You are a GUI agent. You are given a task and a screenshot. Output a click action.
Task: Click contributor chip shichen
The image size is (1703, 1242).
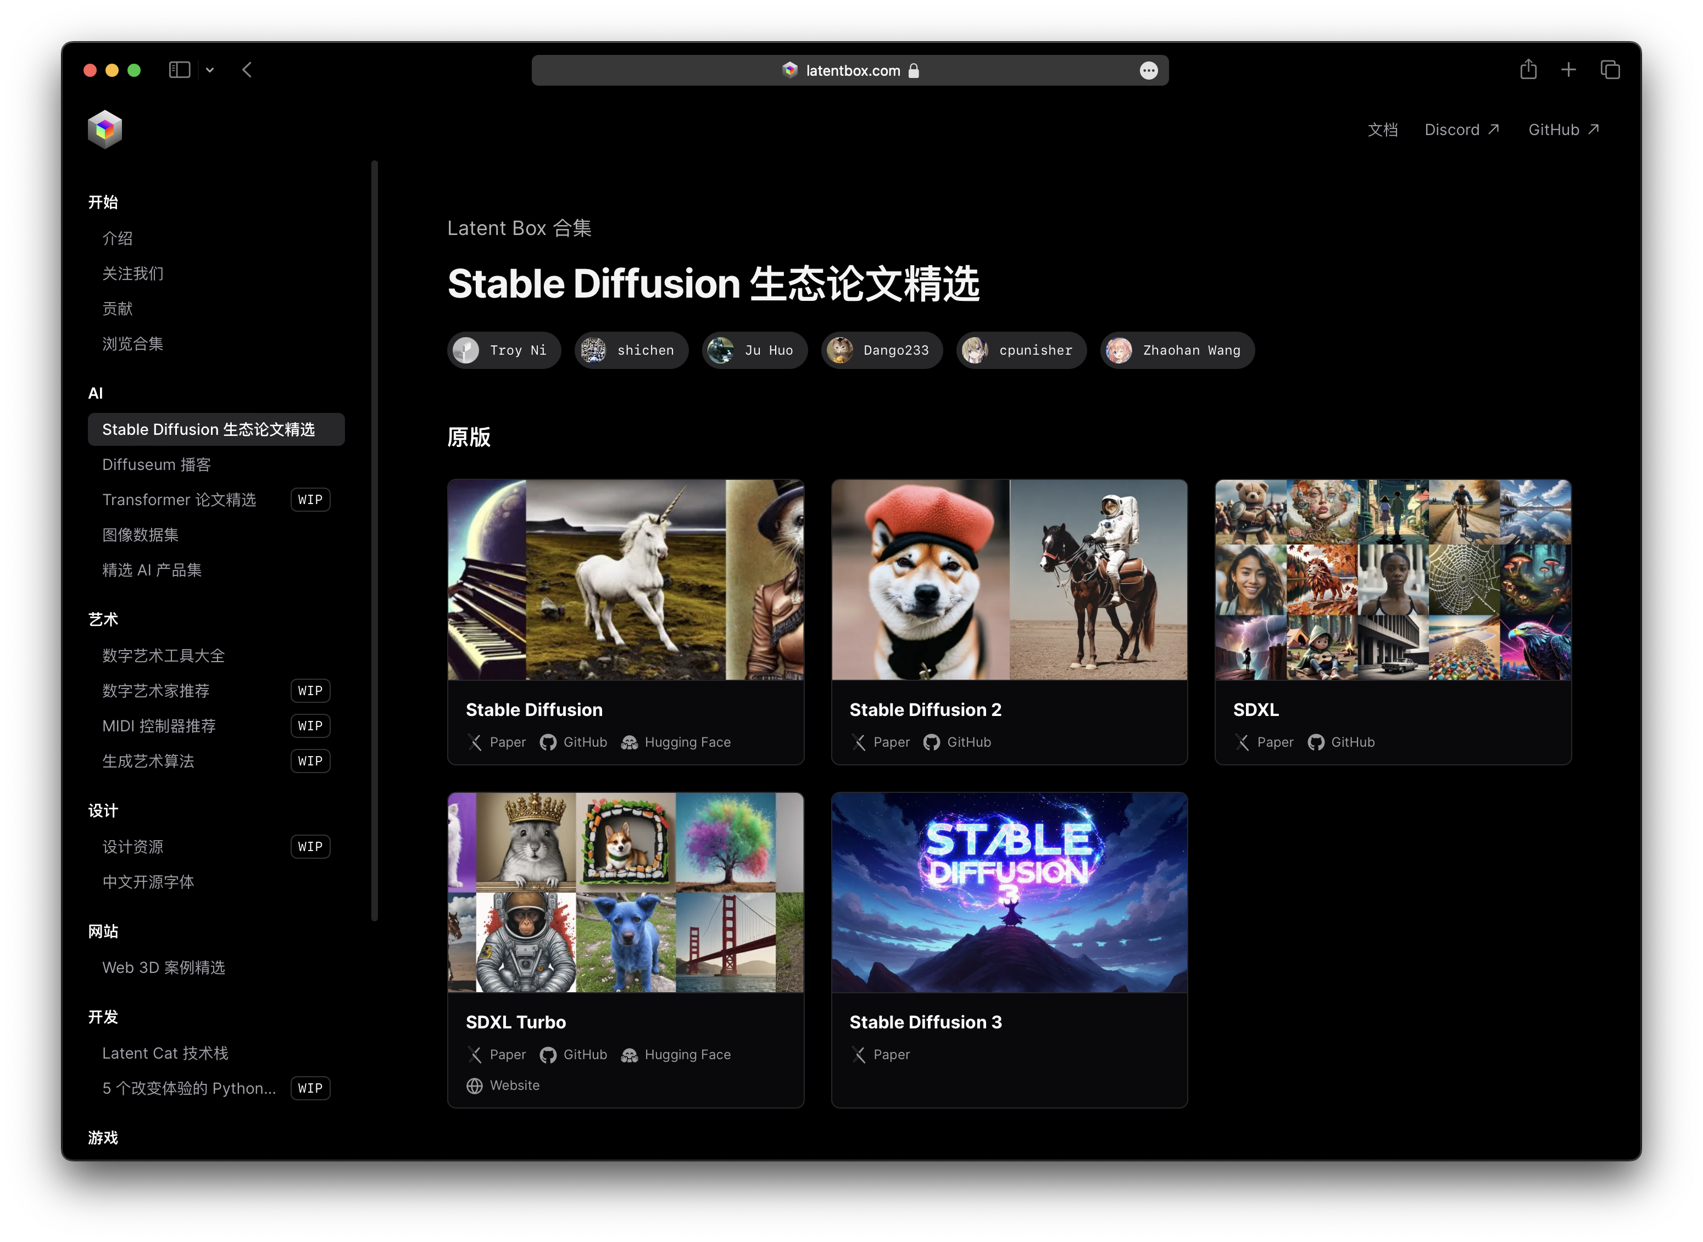[631, 350]
